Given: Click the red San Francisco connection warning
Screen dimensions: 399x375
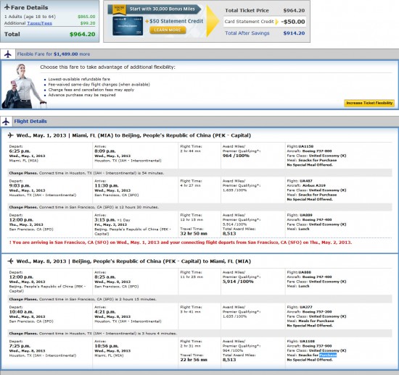Looking at the screenshot, I should point(181,243).
